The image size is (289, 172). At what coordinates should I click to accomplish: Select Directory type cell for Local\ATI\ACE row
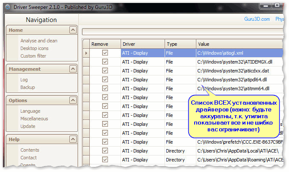[x=180, y=151]
